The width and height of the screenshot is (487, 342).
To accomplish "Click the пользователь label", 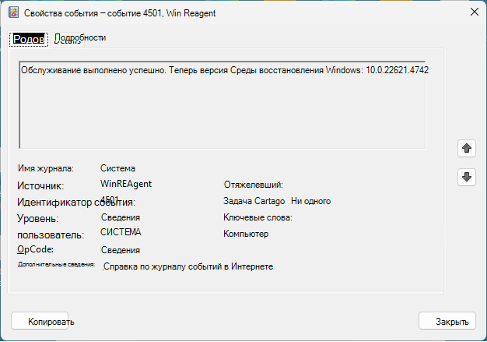I will 51,235.
